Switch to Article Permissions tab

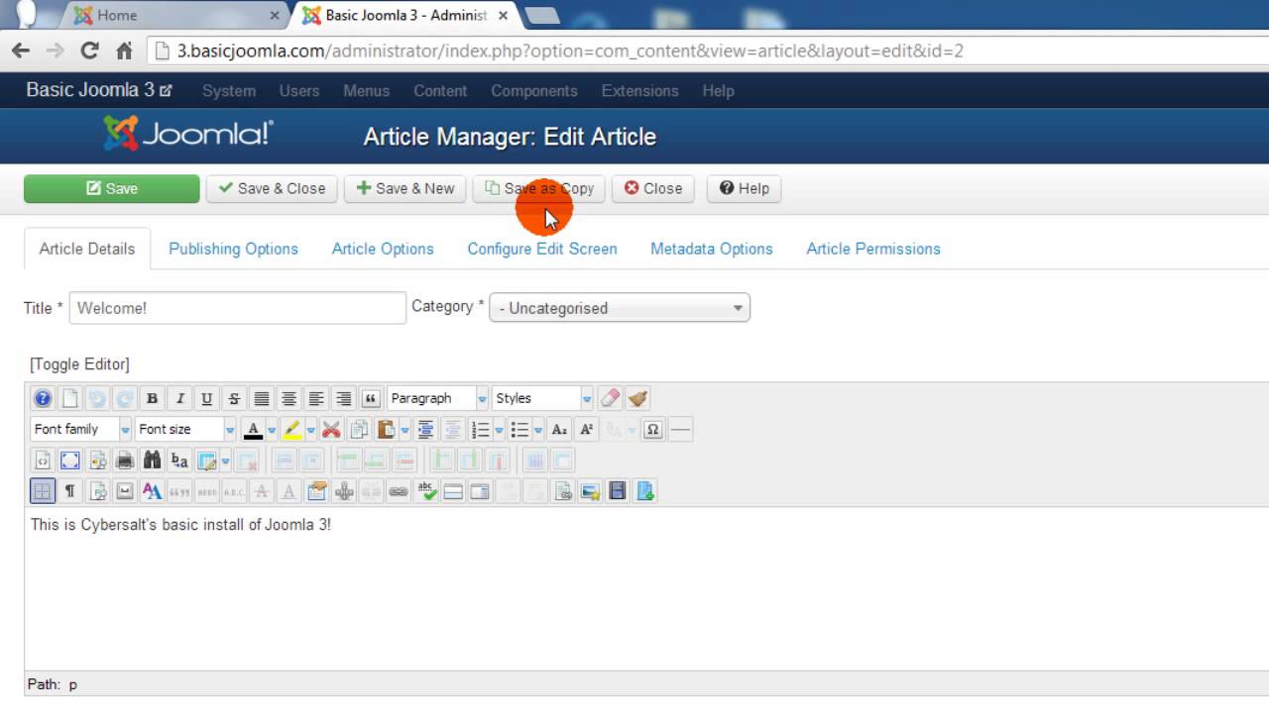[873, 249]
